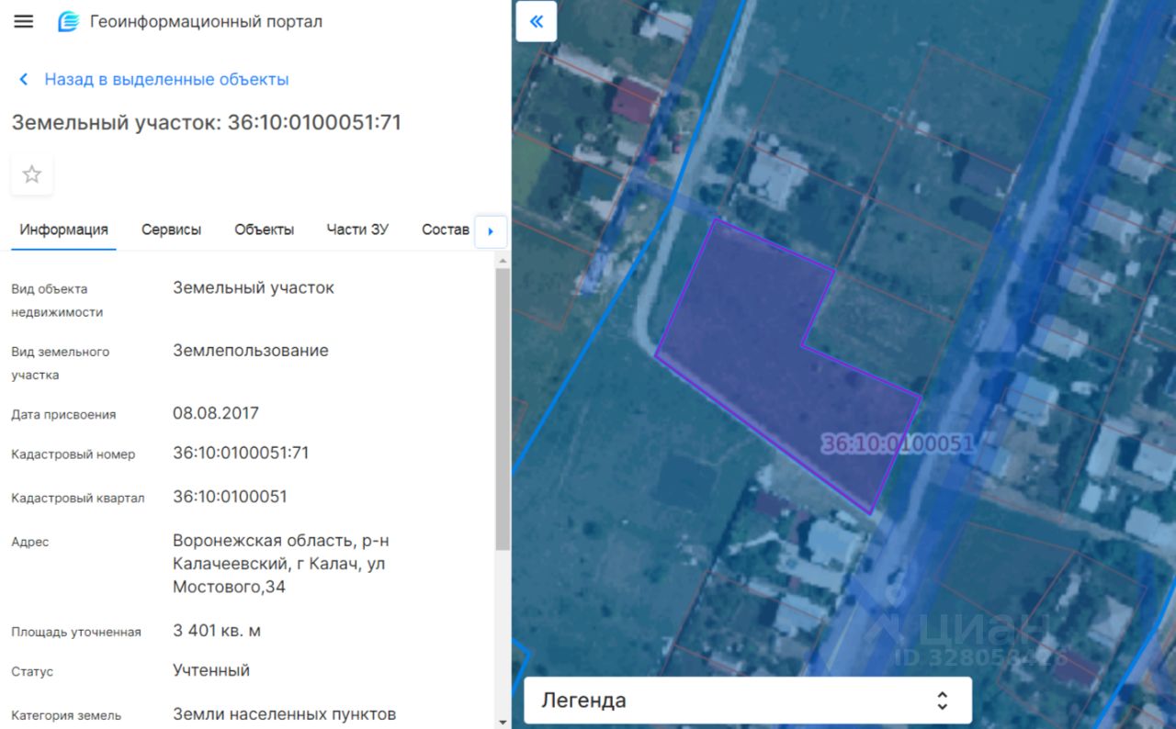
Task: Open the Состав tab
Action: [x=446, y=230]
